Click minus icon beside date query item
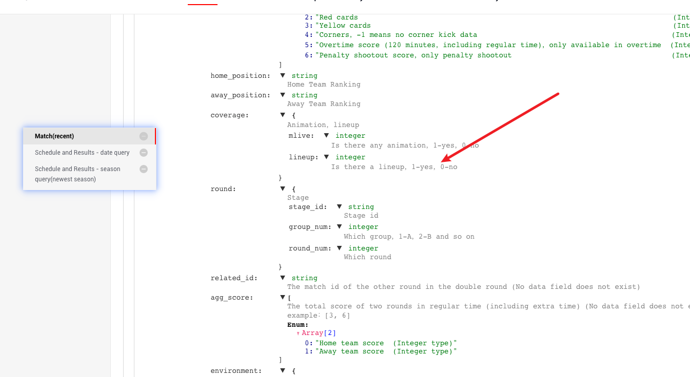 (x=144, y=153)
